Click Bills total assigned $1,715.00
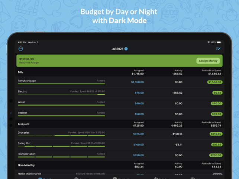239x179 pixels. coord(138,74)
